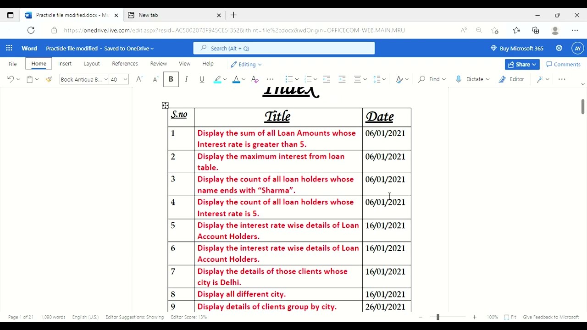Clear formatting with the eraser icon
The width and height of the screenshot is (587, 330).
point(255,79)
